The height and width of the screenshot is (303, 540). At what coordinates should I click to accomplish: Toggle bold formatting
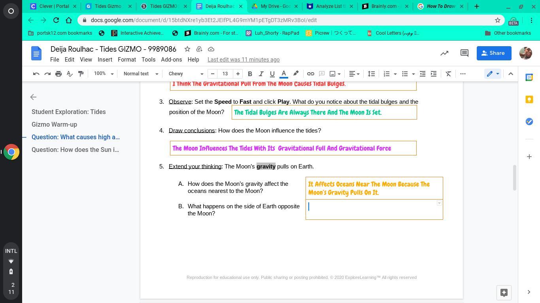pos(250,74)
